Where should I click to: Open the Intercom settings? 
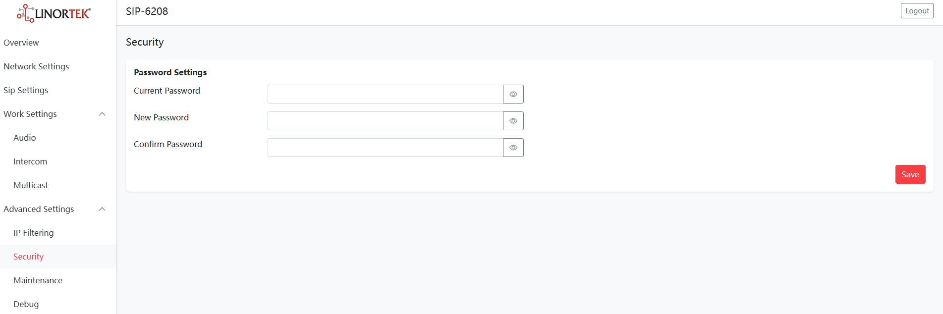click(30, 161)
